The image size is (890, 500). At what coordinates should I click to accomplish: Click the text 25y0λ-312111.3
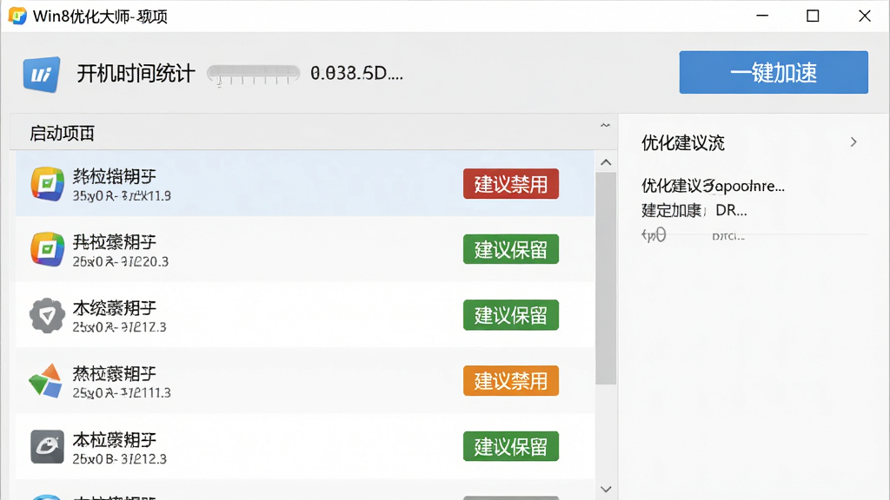coord(122,393)
